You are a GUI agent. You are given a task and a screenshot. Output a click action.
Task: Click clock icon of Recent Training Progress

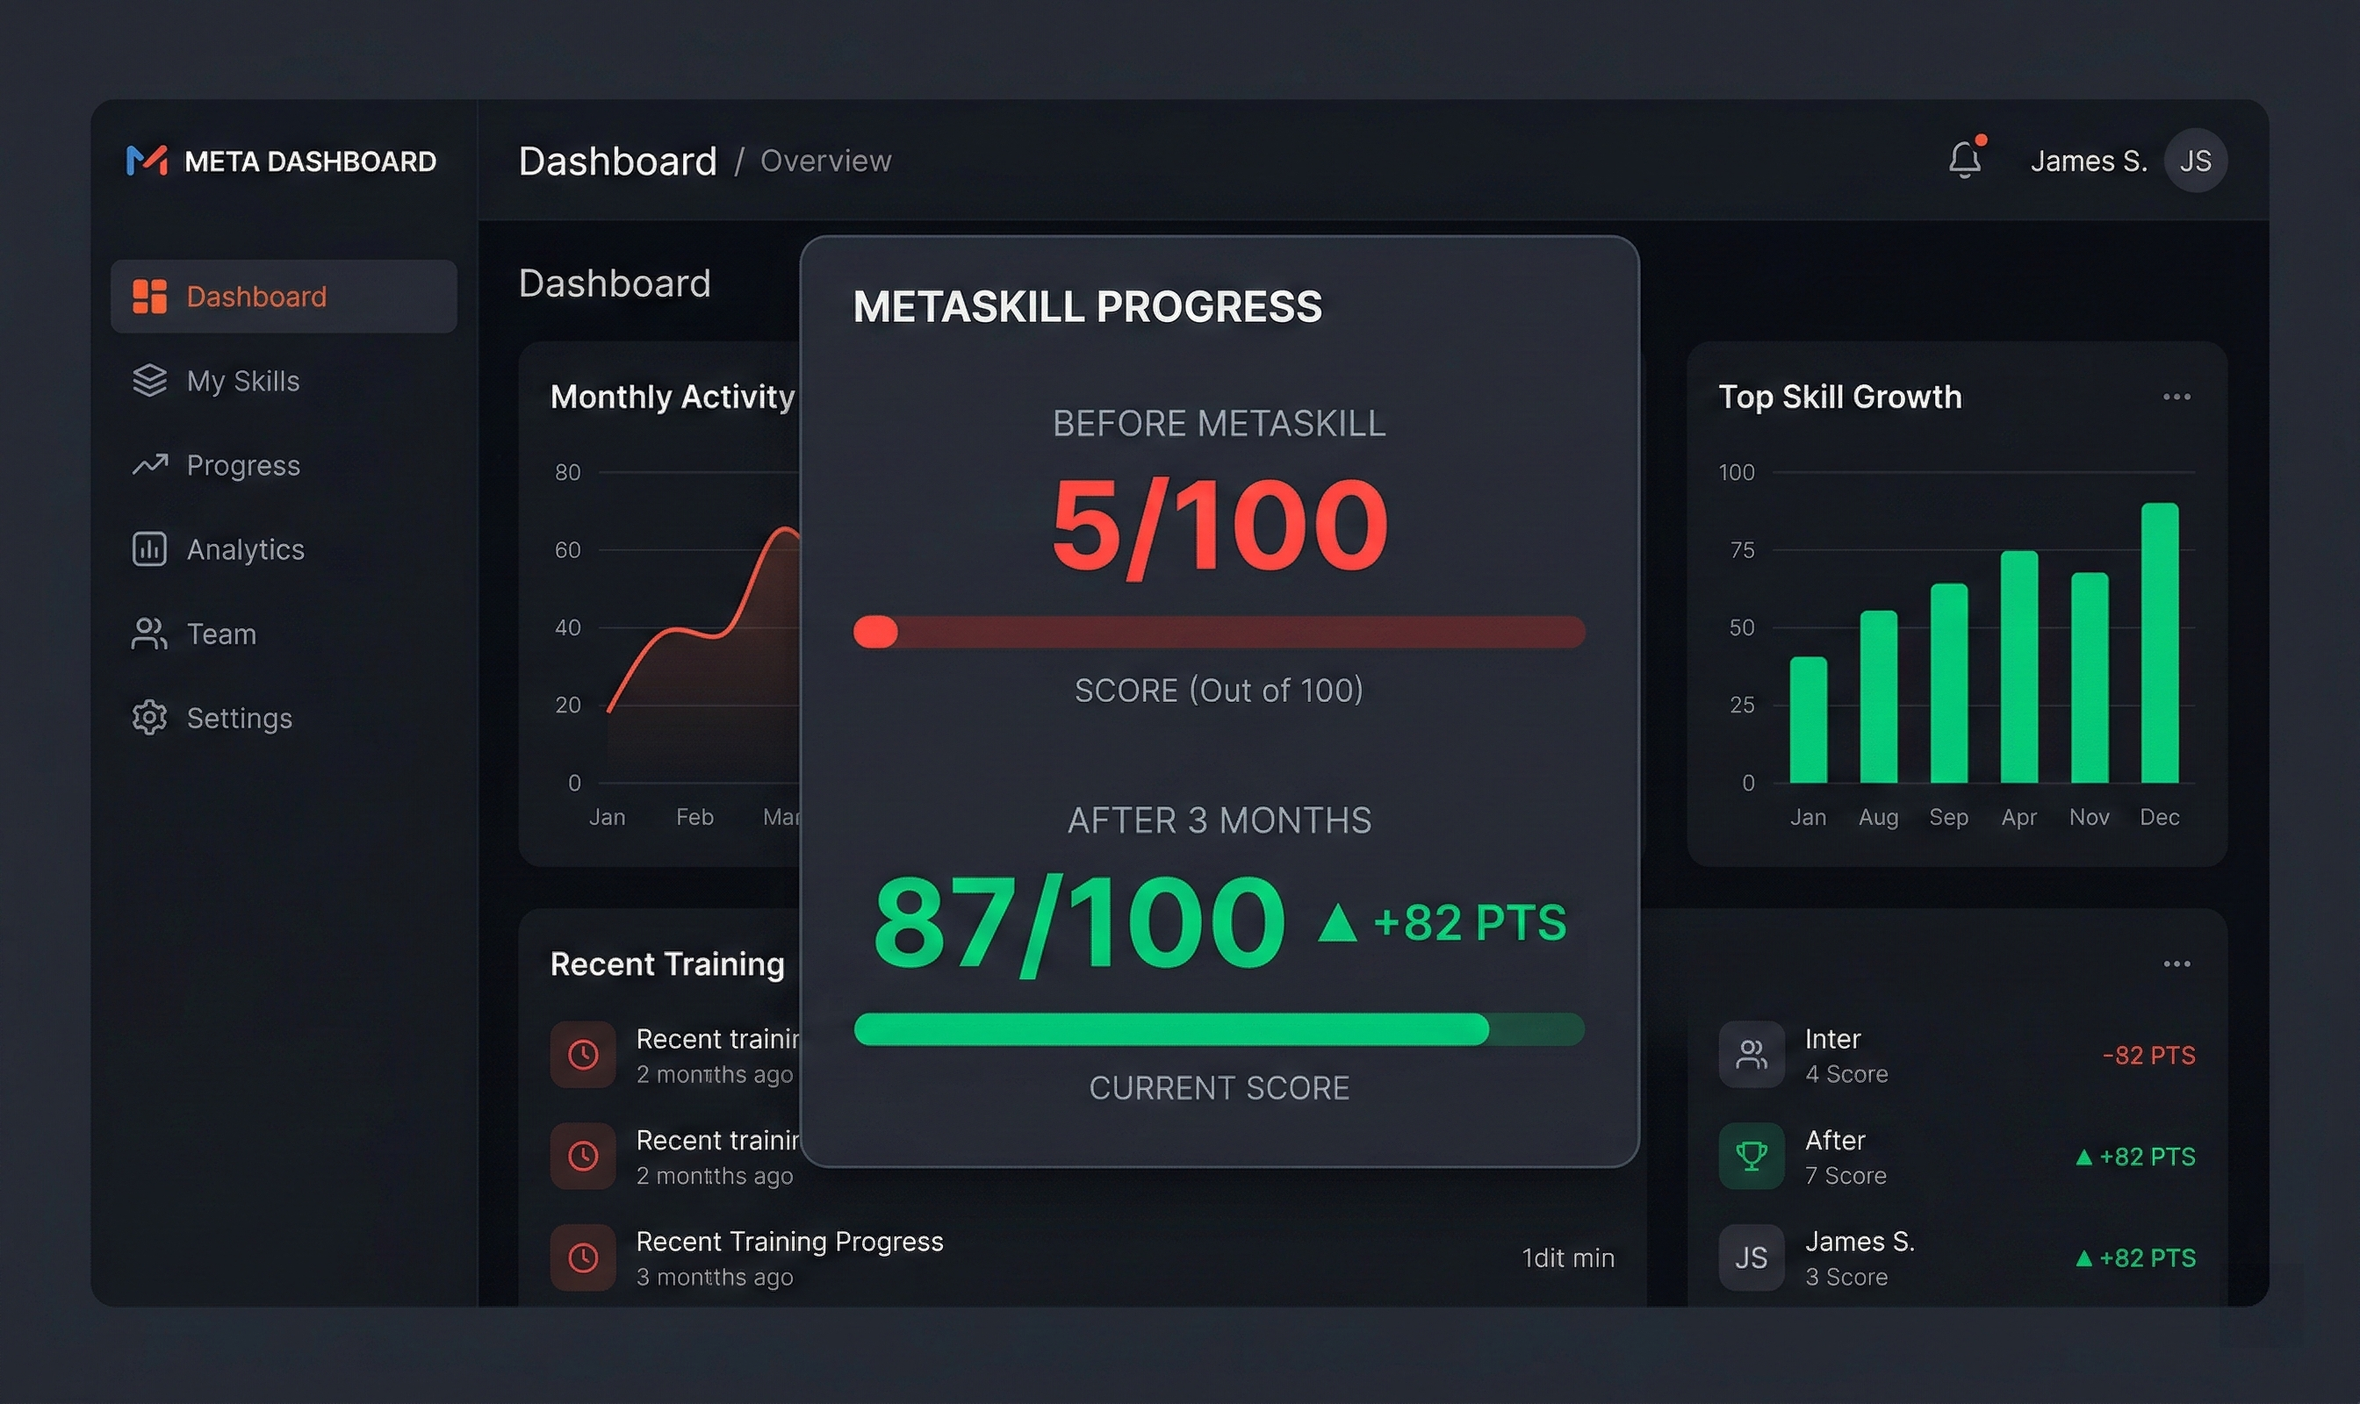[x=583, y=1257]
